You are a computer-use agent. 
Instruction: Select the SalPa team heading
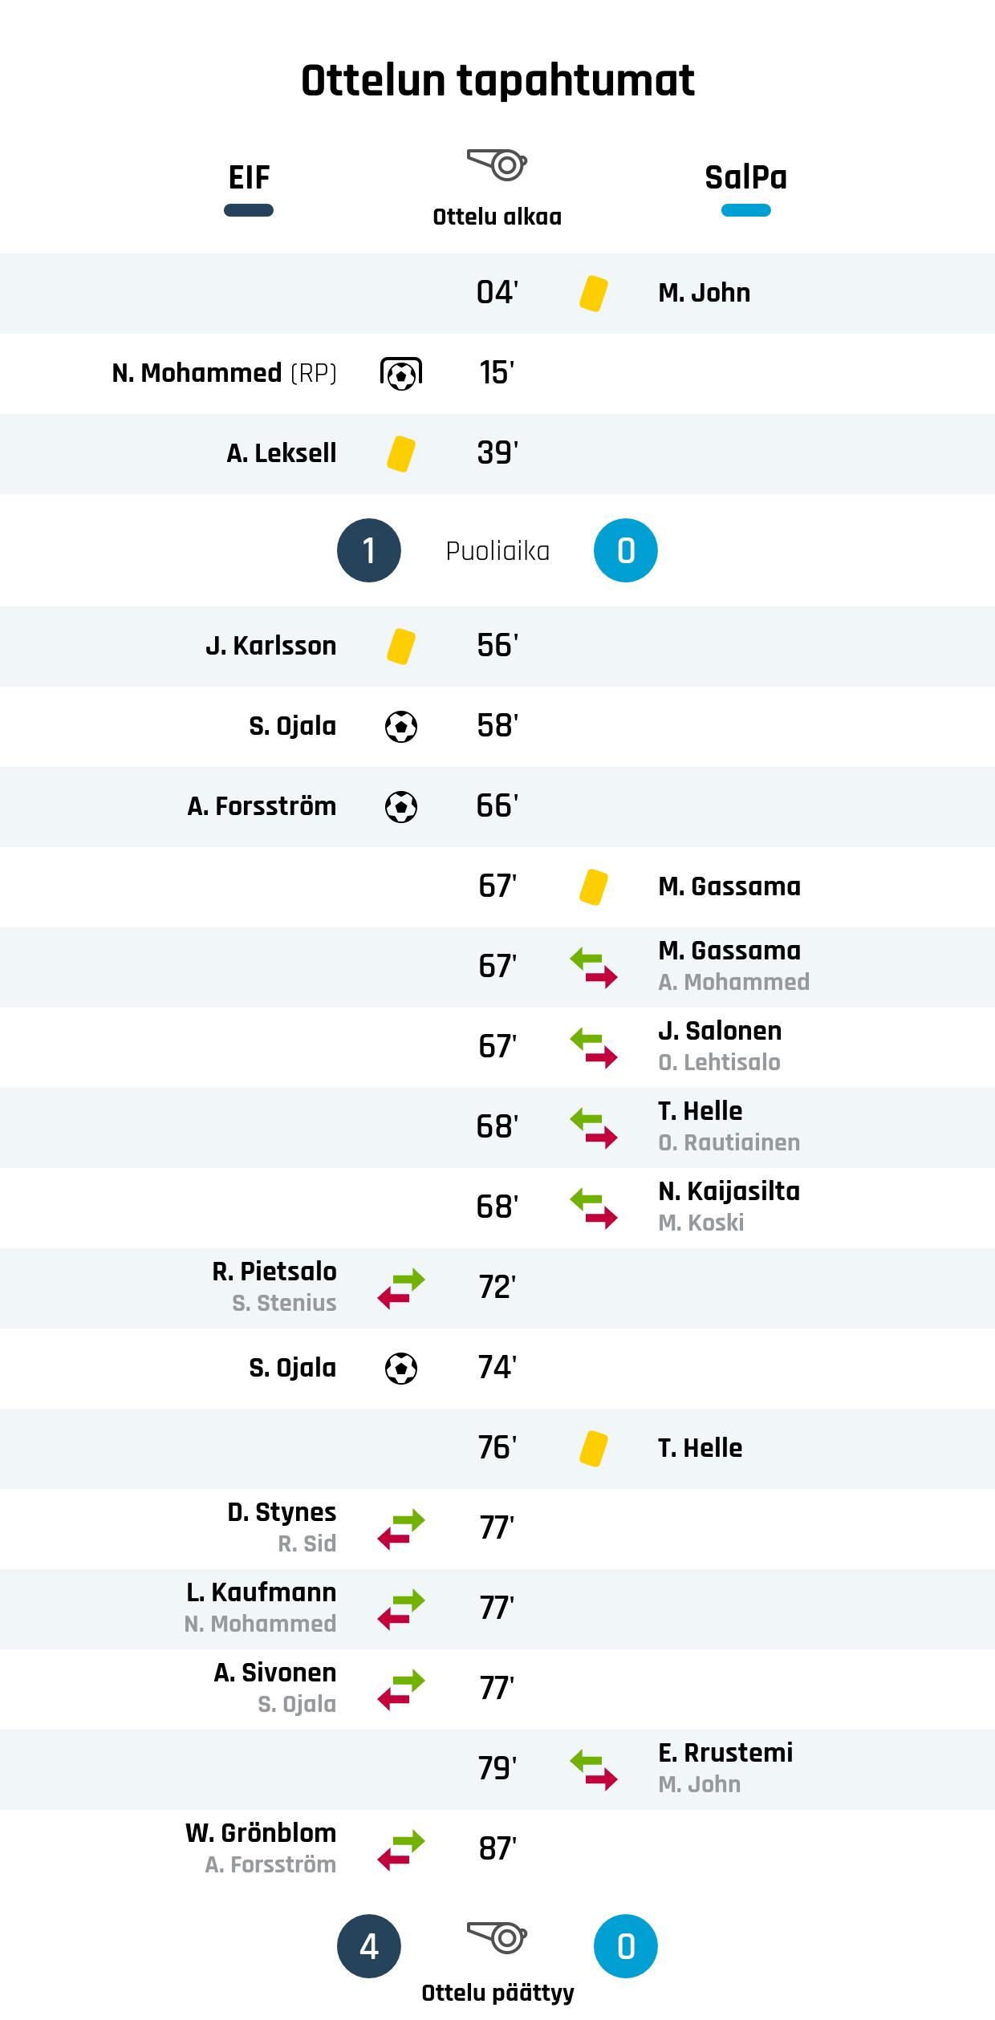745,178
